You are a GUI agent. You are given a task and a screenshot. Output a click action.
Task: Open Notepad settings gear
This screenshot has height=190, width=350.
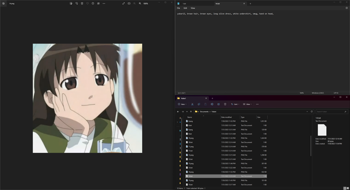346,8
